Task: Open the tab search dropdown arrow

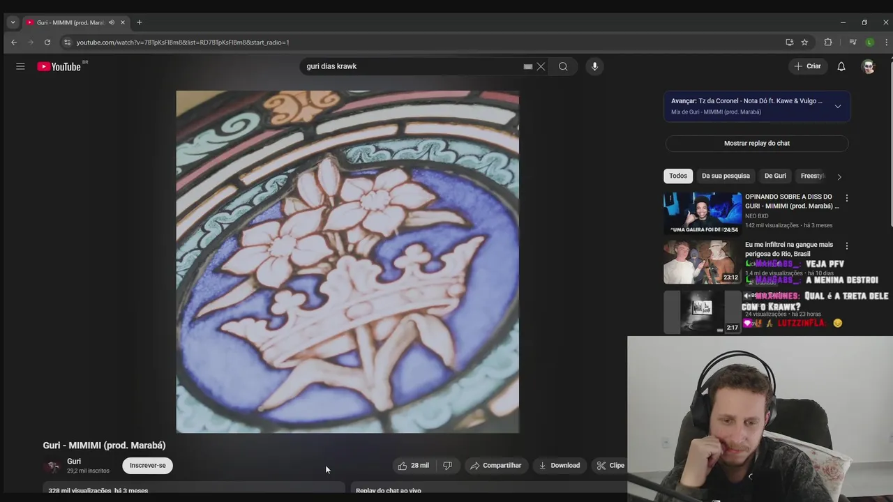Action: 13,22
